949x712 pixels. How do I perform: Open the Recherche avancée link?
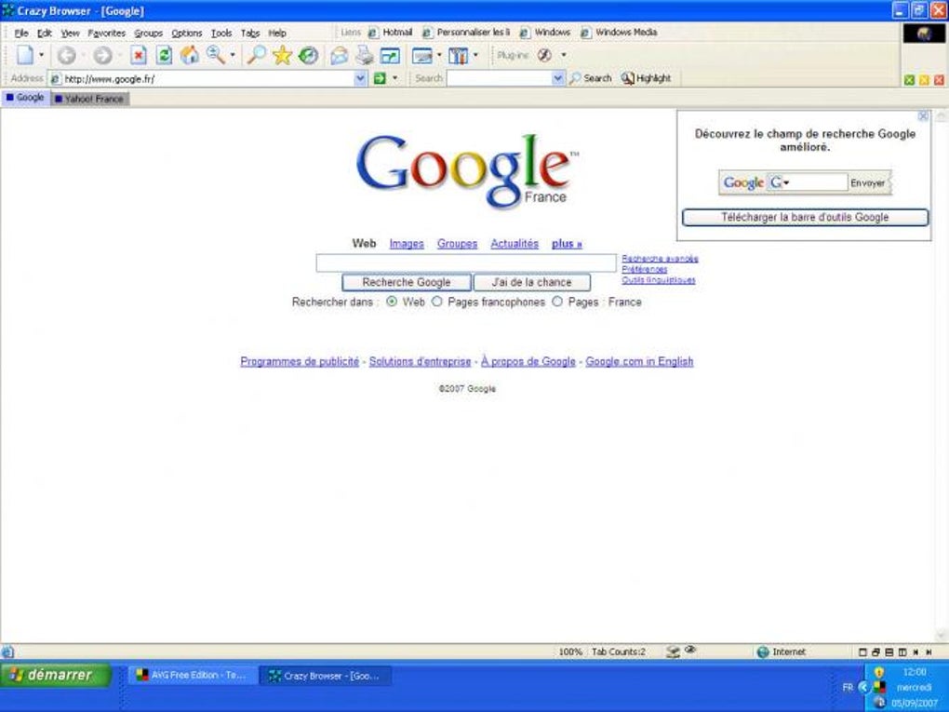[660, 259]
